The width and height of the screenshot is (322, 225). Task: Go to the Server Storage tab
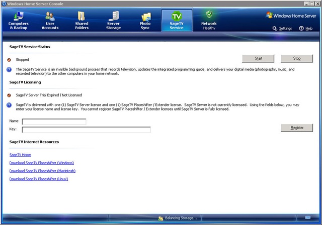tap(113, 21)
